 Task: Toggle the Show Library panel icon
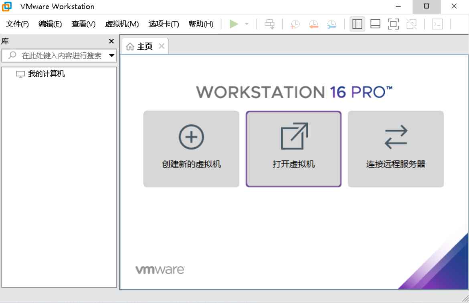click(356, 24)
